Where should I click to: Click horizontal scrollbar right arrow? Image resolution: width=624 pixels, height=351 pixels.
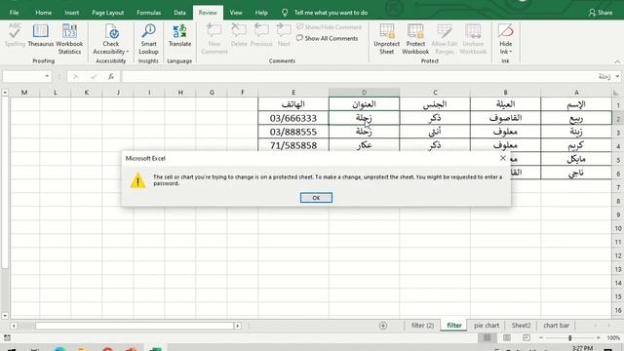238,326
